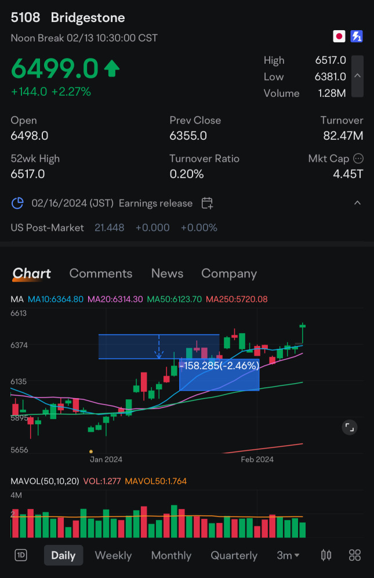Screen dimensions: 374x578
Task: Tap the MA10:6364.80 indicator label
Action: (x=56, y=299)
